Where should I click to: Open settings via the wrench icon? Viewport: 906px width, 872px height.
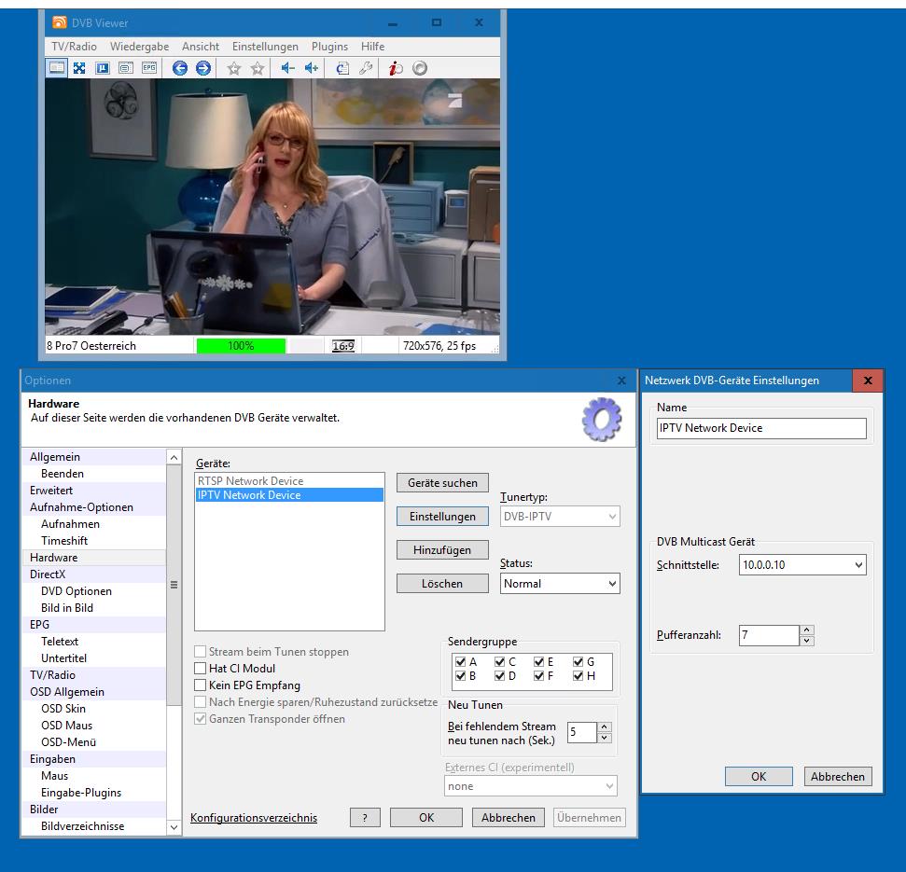(x=366, y=68)
